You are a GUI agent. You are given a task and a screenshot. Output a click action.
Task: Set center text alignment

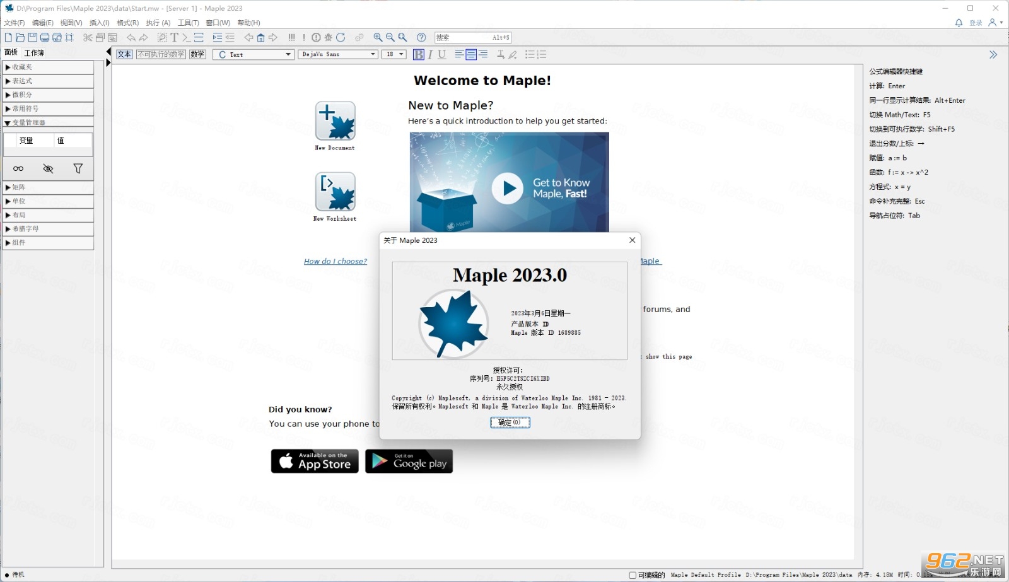471,55
